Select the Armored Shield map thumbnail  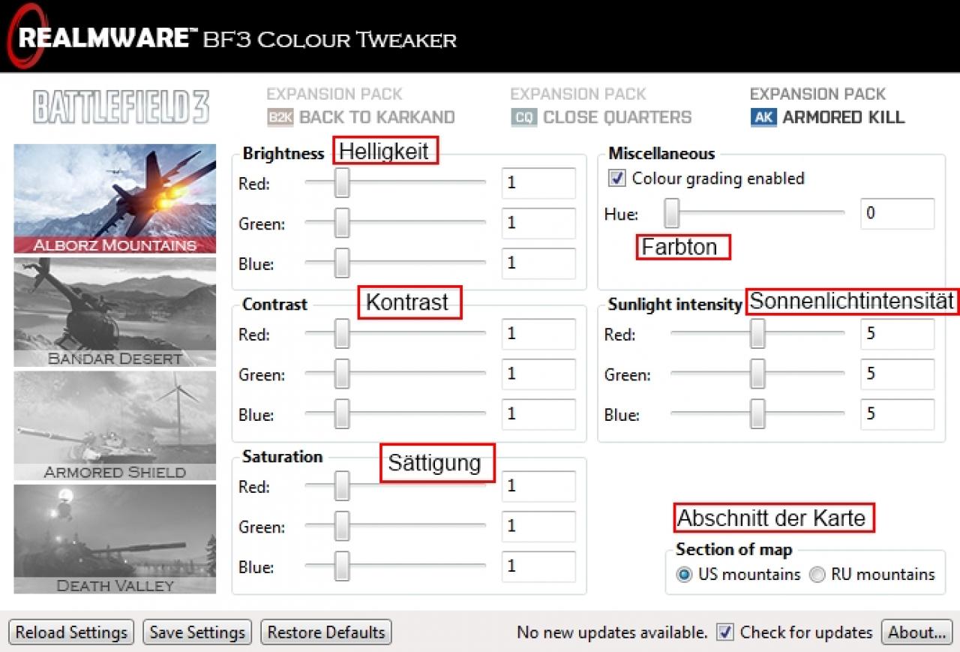115,425
